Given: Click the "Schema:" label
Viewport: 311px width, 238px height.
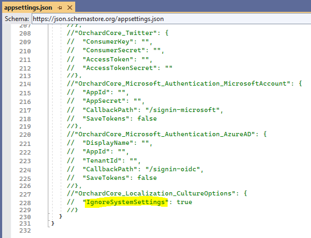Looking at the screenshot, I should [17, 19].
